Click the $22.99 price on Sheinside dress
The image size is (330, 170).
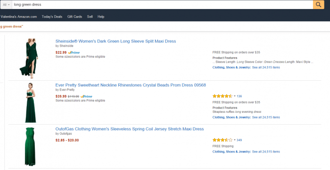pos(61,52)
